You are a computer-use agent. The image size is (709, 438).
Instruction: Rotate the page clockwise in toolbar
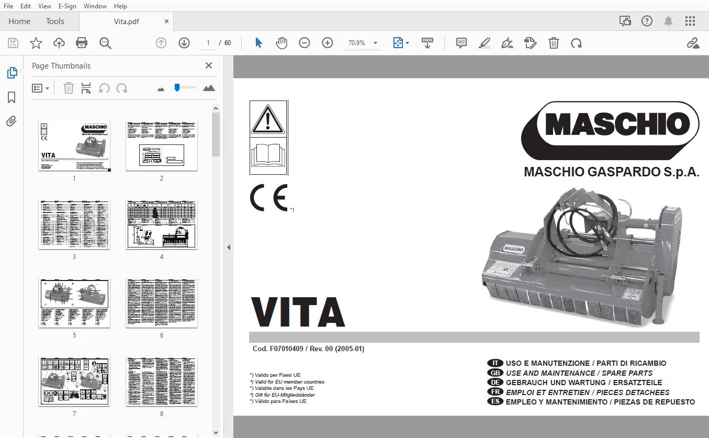tap(577, 43)
